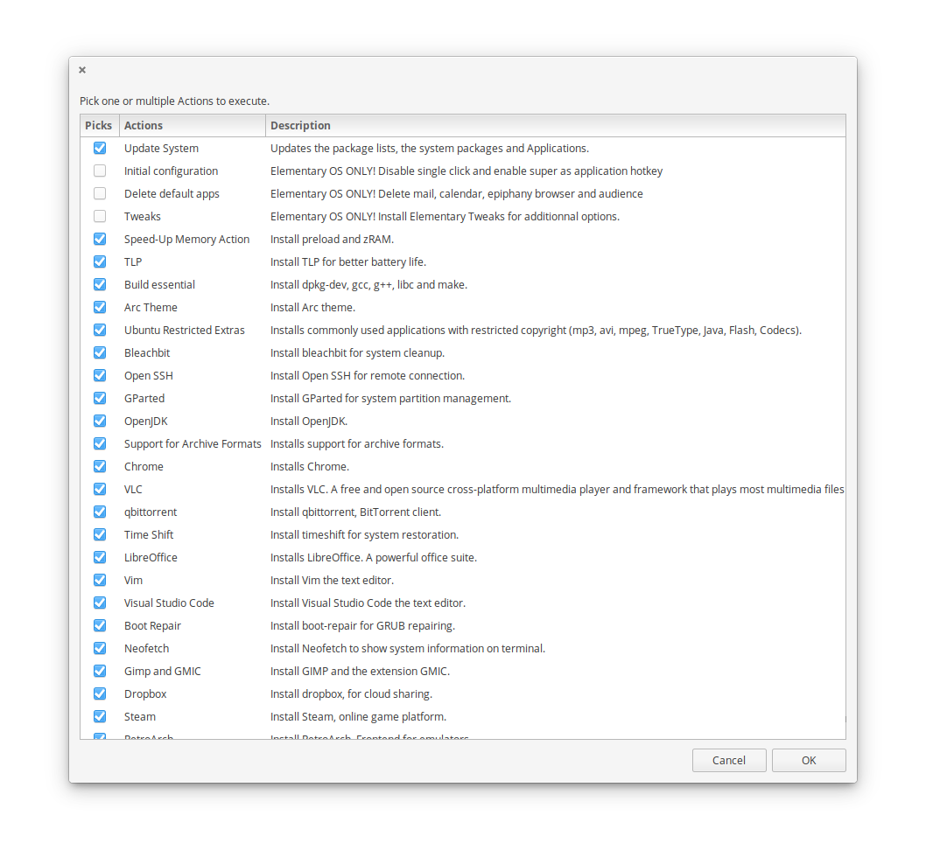926x864 pixels.
Task: Uncheck the Update System checkbox
Action: coord(100,148)
